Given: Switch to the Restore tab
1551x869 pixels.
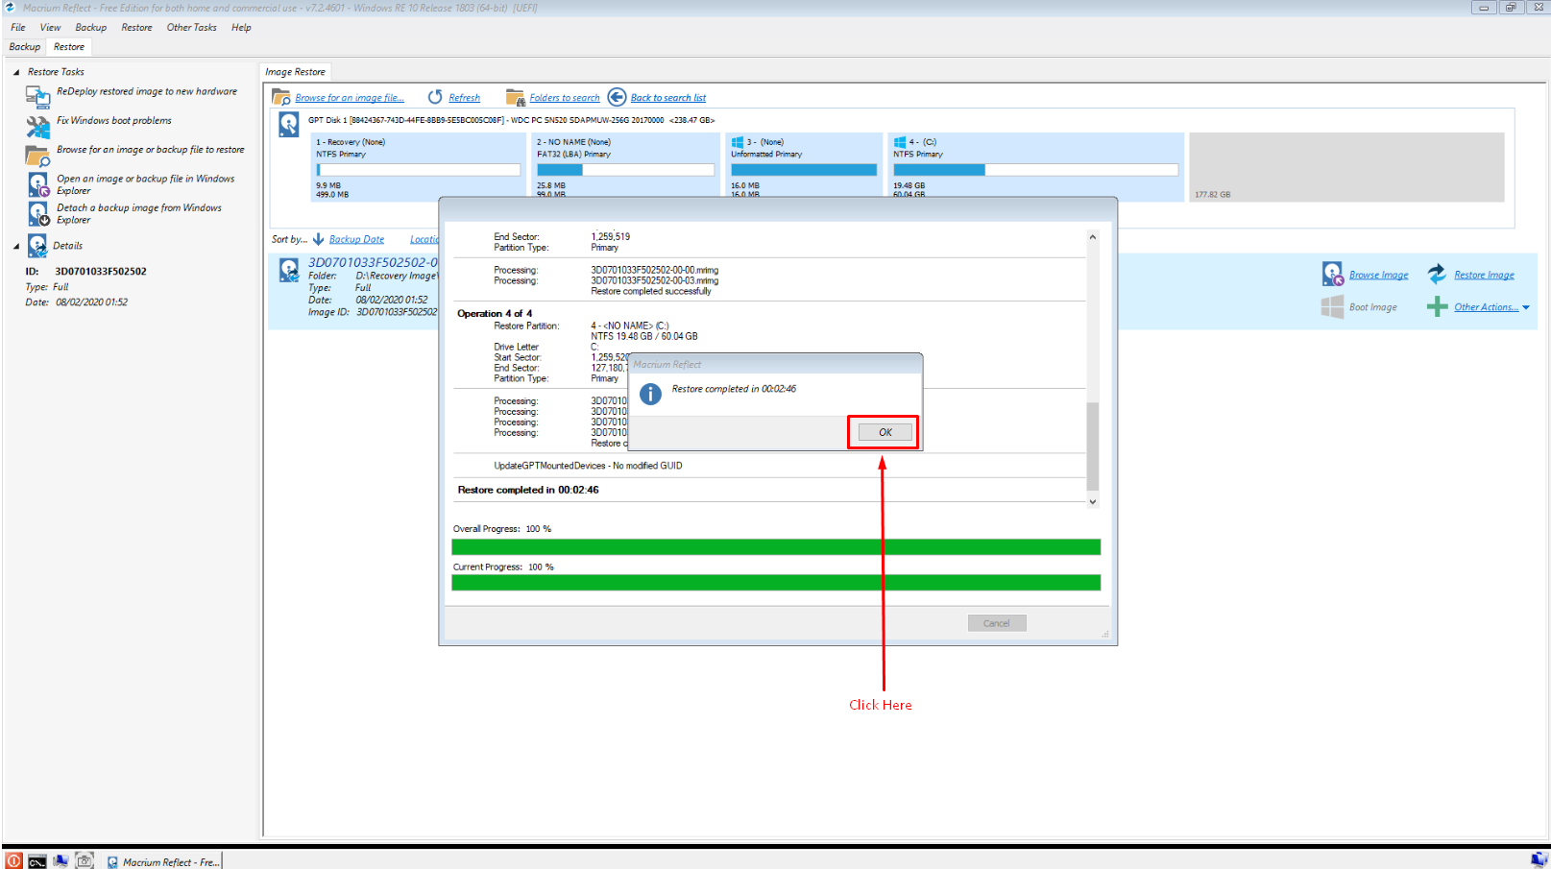Looking at the screenshot, I should click(x=69, y=46).
